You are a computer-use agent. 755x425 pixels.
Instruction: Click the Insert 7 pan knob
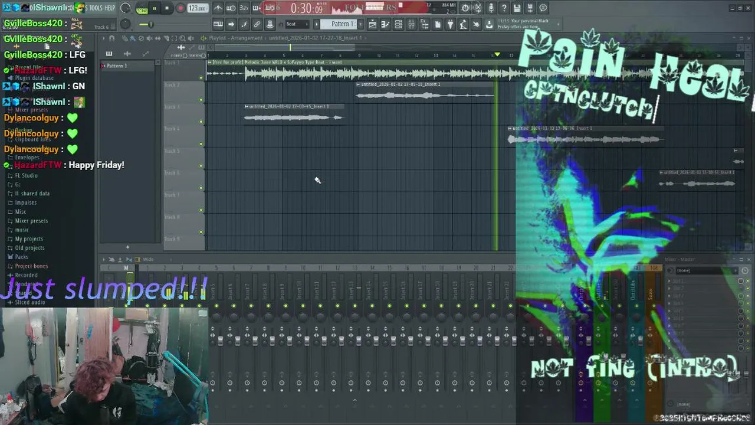pyautogui.click(x=251, y=318)
